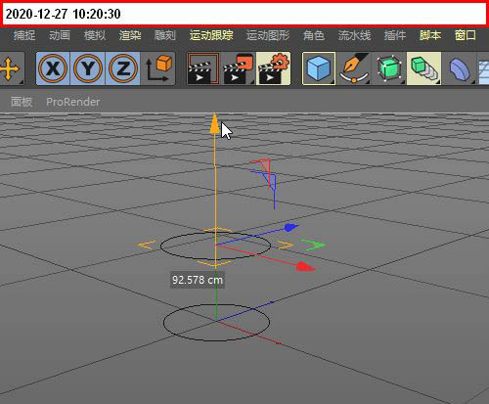Expand the Bend deformer icon group

(459, 68)
